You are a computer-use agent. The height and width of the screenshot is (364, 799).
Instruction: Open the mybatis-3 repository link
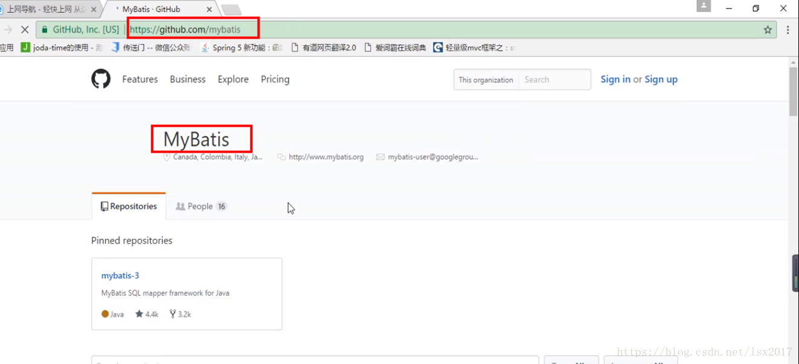(x=120, y=275)
